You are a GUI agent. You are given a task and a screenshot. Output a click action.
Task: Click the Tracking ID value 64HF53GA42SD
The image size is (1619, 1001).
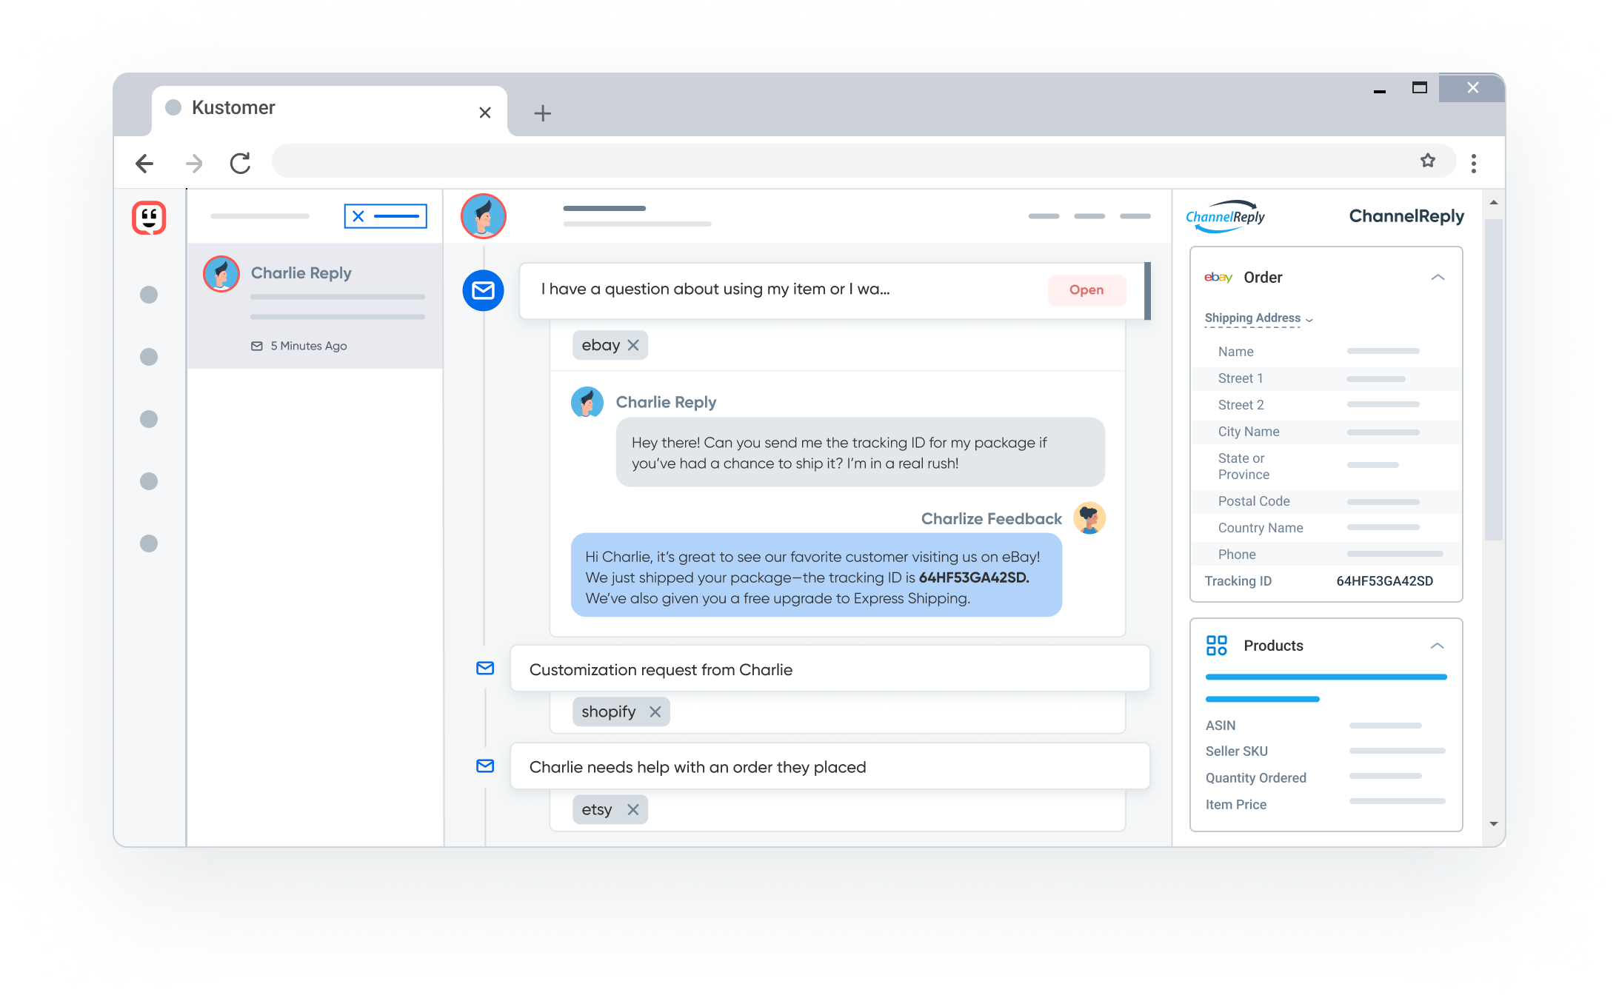tap(1384, 581)
